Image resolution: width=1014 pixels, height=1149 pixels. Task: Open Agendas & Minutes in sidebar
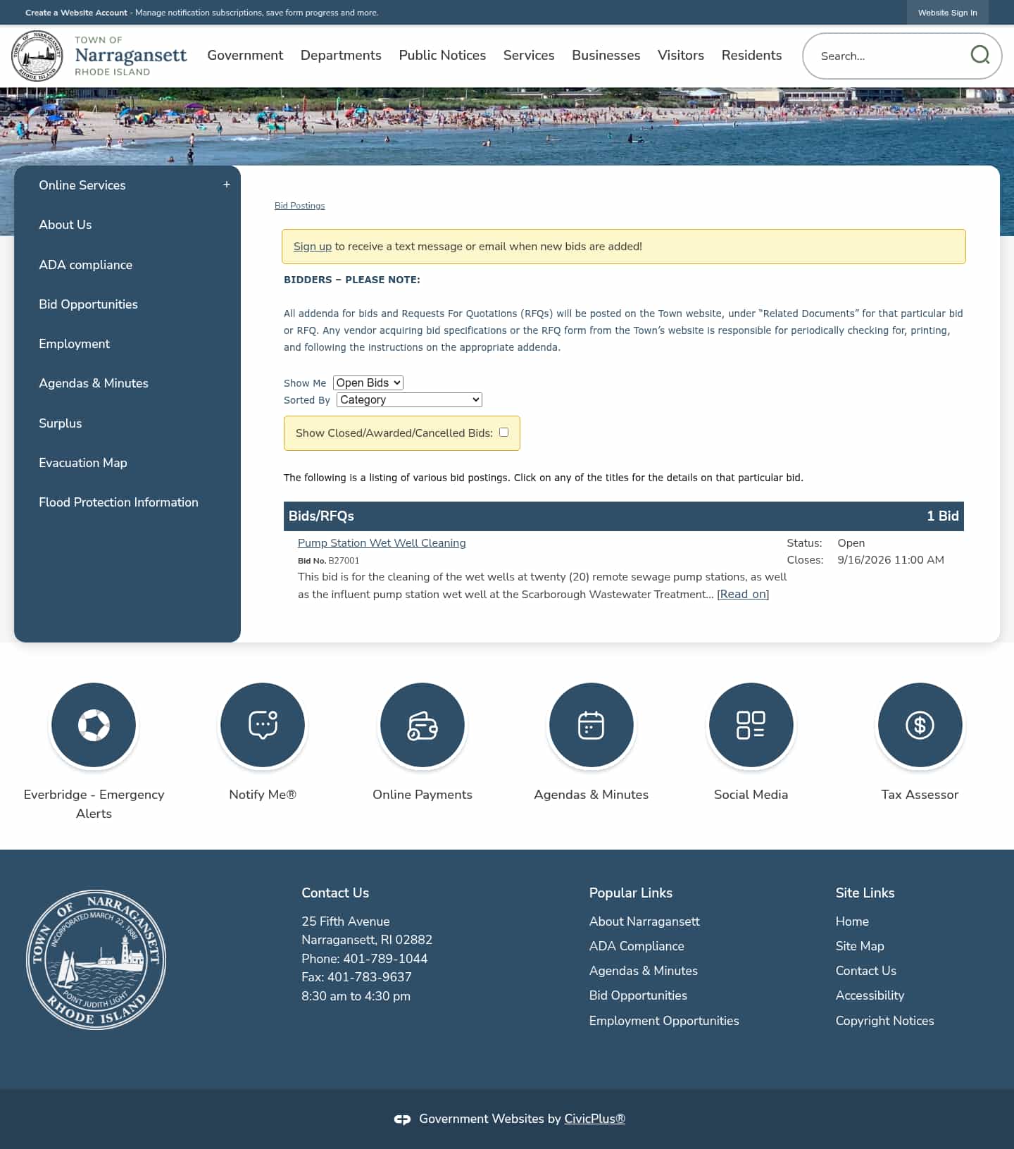point(94,383)
